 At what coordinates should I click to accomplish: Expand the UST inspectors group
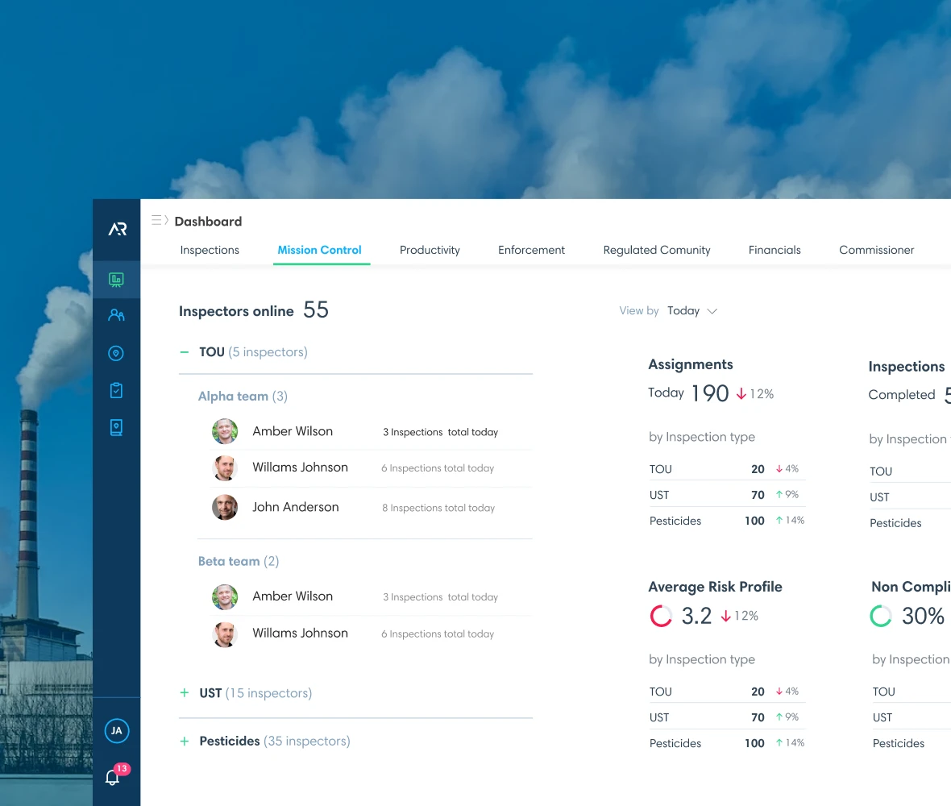tap(185, 693)
